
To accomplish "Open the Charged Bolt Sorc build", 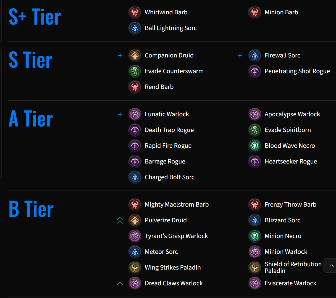I will pyautogui.click(x=170, y=177).
